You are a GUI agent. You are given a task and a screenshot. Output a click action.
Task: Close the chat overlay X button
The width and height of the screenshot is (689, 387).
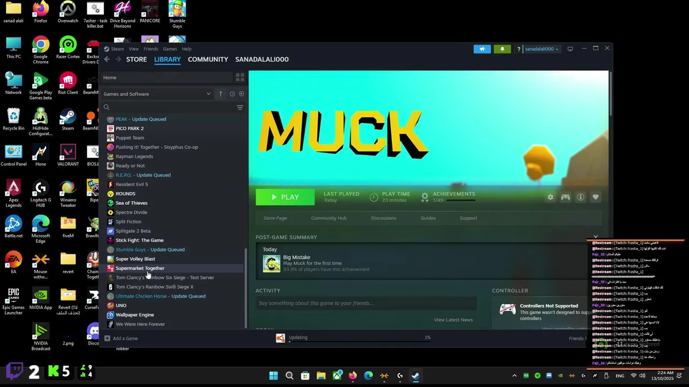(x=595, y=236)
